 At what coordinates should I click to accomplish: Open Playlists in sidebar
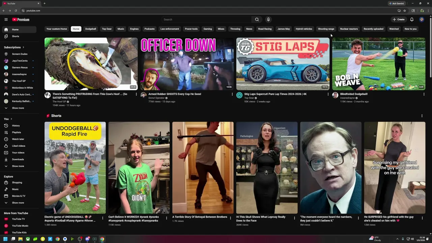tap(20, 132)
